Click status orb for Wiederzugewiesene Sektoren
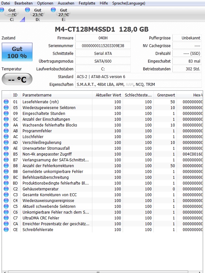The image size is (205, 273). tap(6, 107)
